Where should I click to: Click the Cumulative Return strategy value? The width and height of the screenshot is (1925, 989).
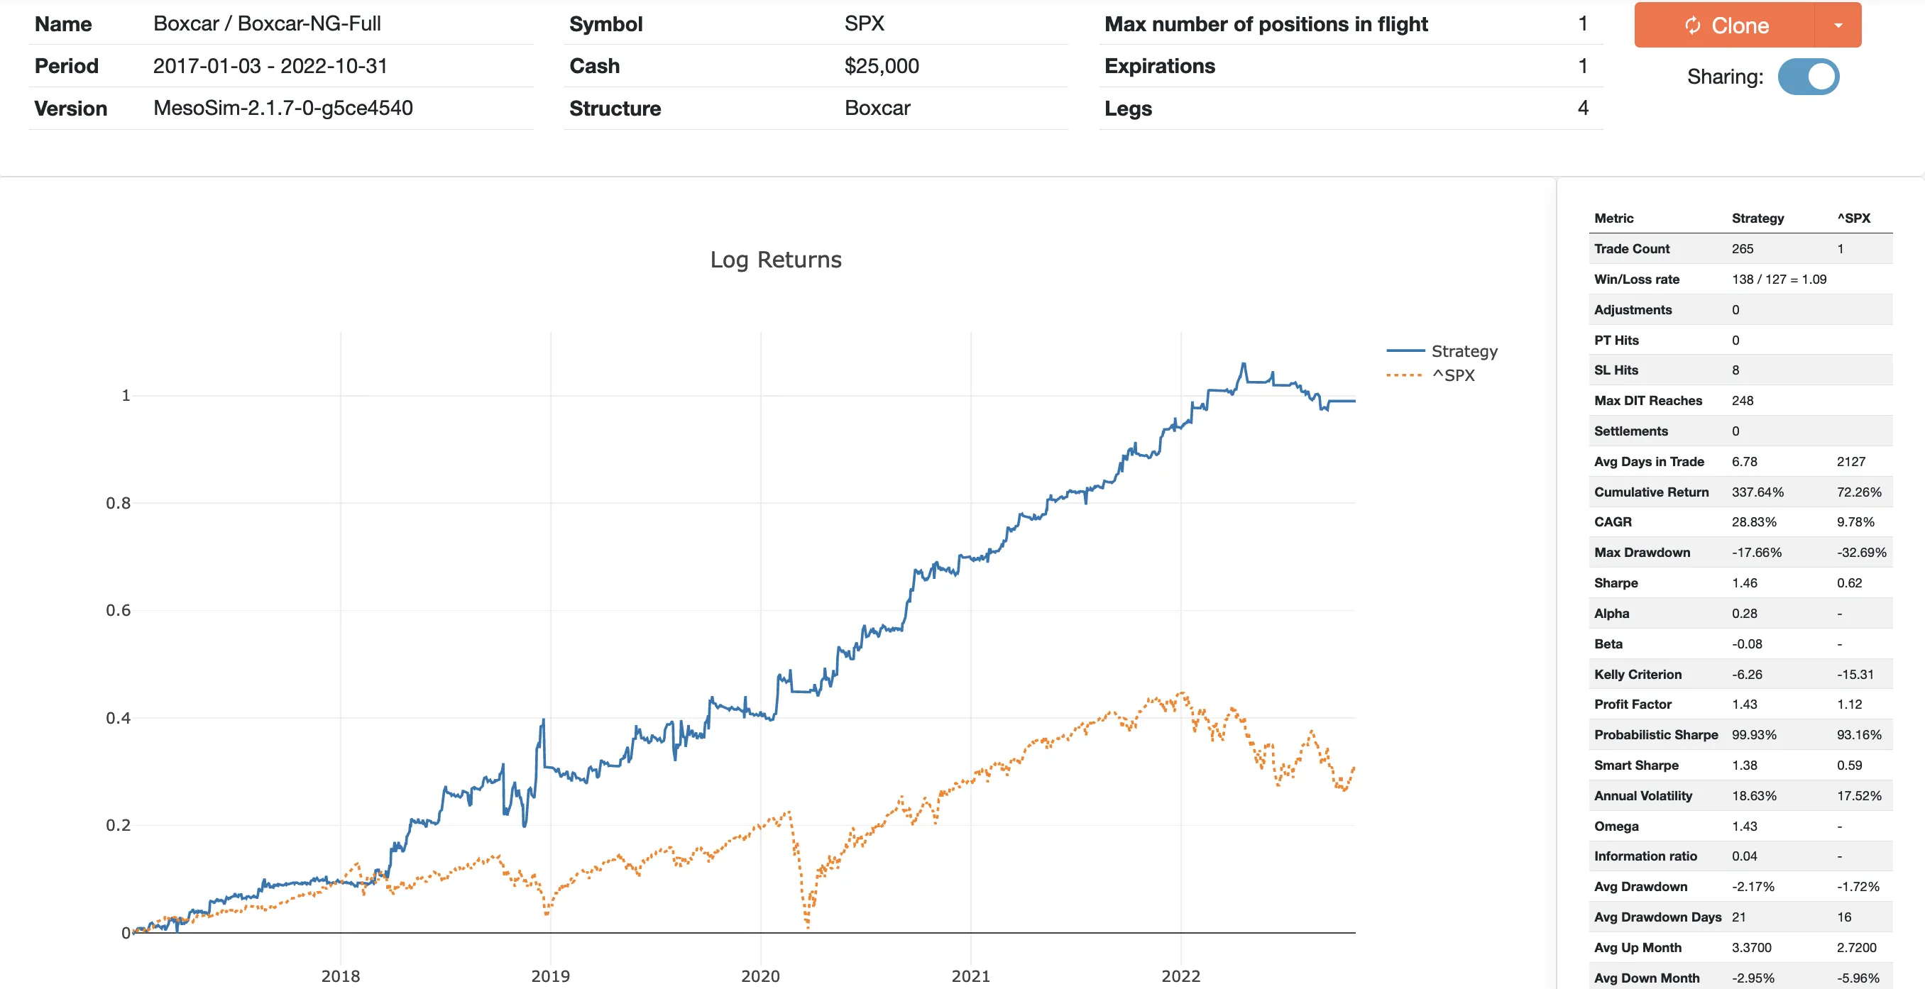[1757, 492]
